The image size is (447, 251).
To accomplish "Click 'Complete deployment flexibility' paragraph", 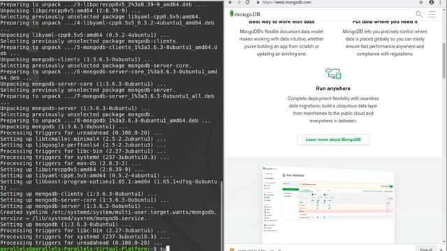I will (x=333, y=109).
